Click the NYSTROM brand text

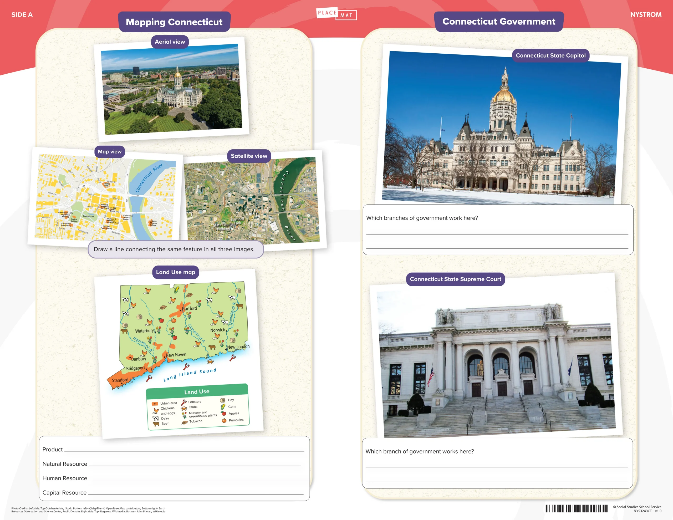pos(646,14)
